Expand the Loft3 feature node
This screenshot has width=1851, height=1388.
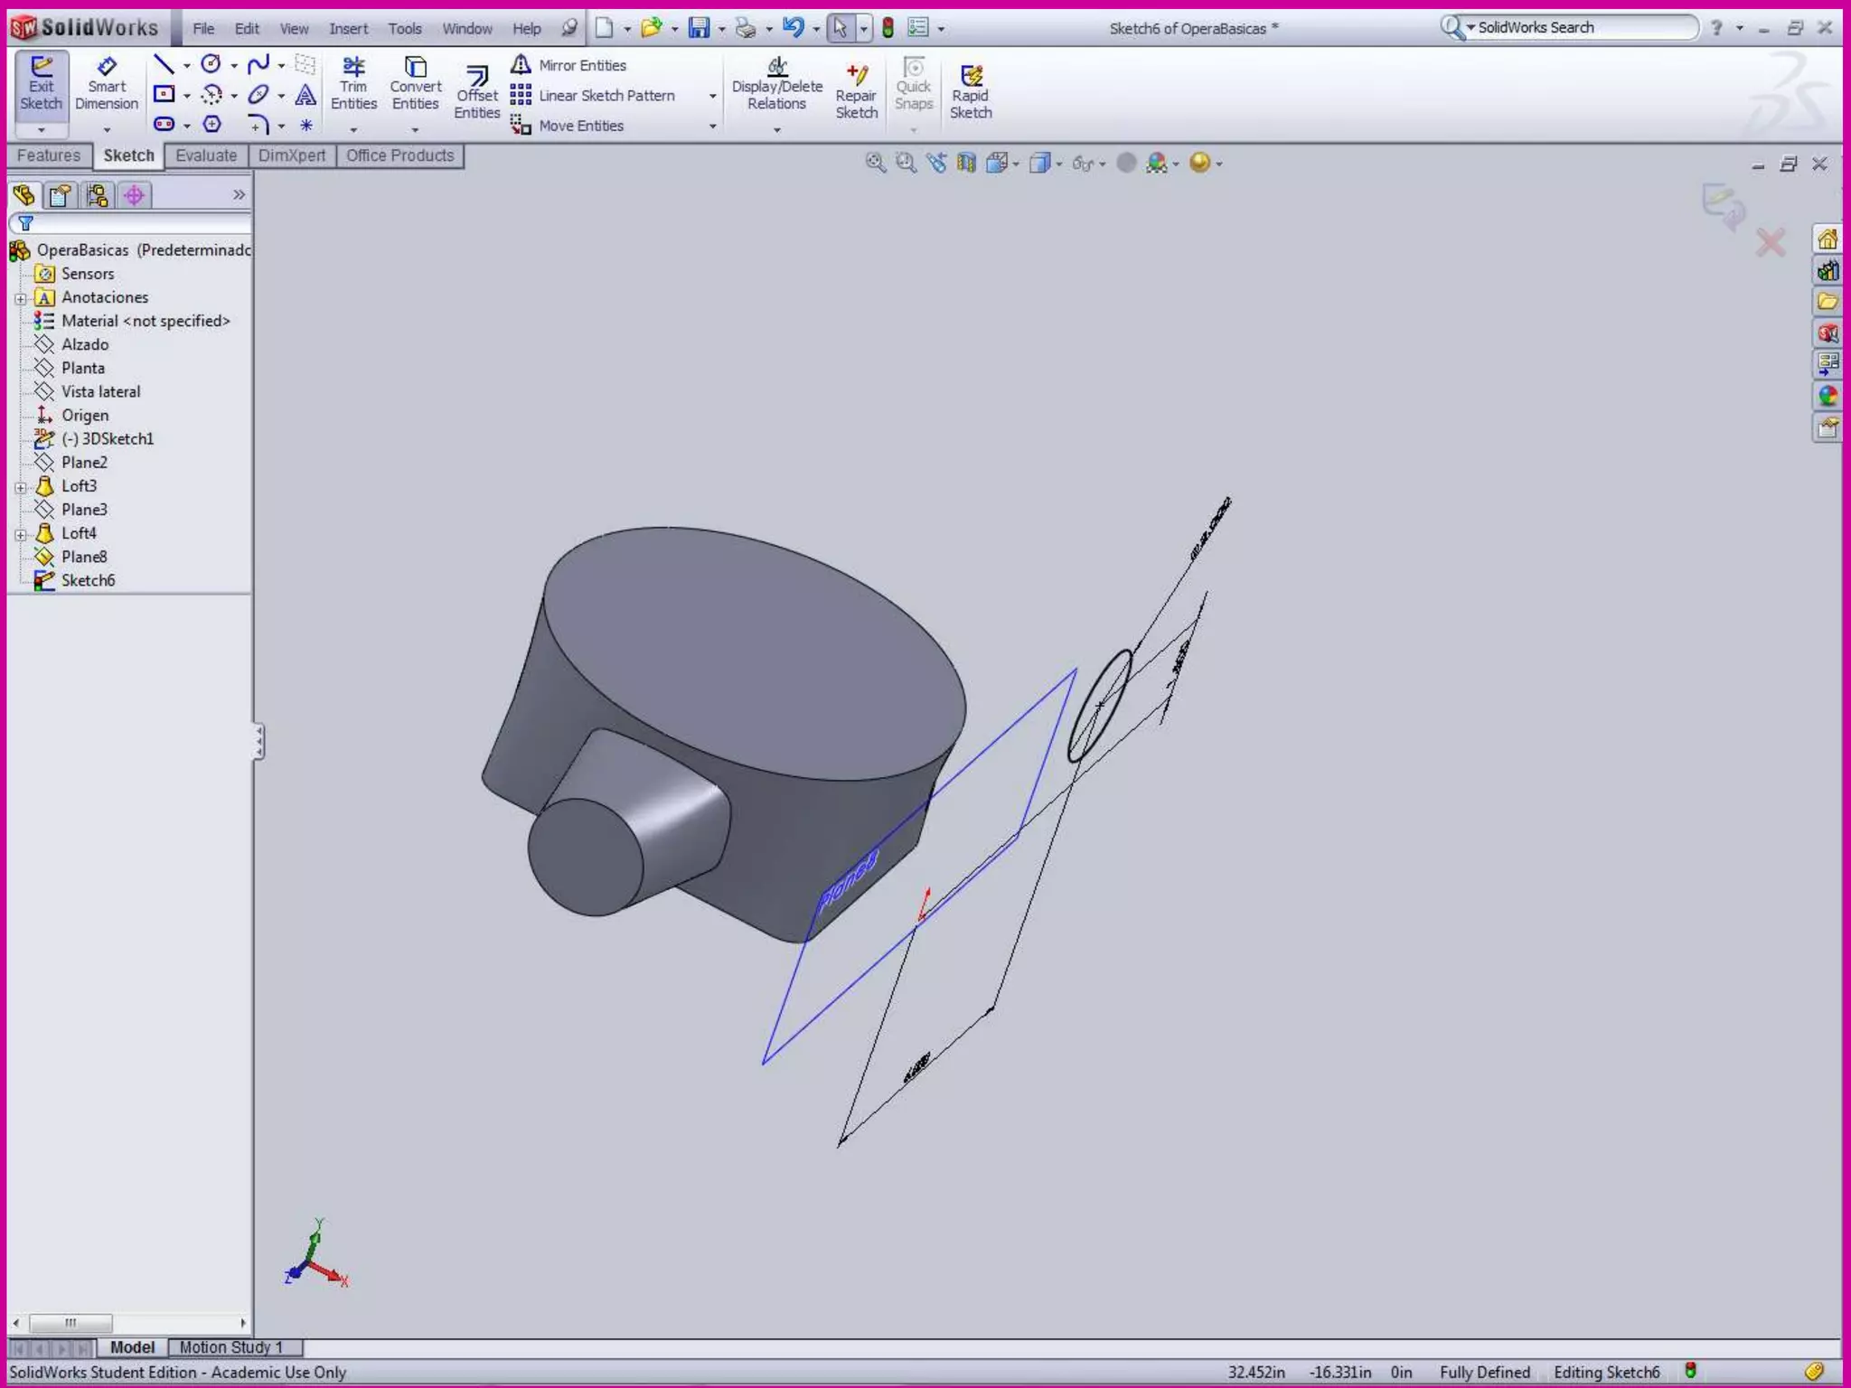click(x=21, y=487)
